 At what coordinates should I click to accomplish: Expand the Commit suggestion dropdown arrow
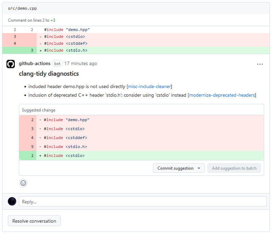(199, 168)
